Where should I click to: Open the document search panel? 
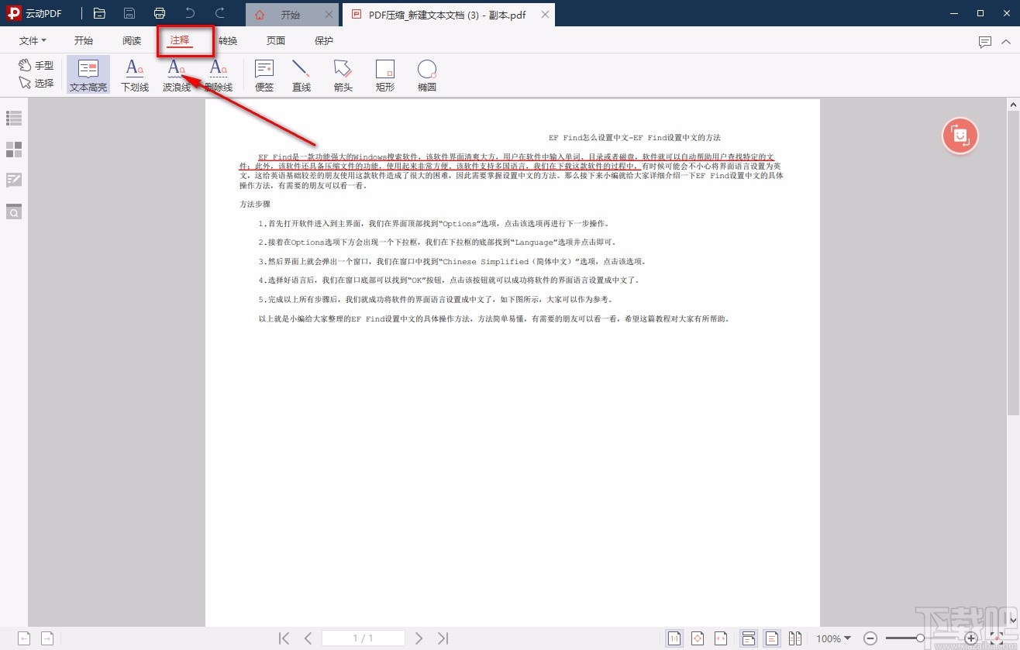pos(13,211)
